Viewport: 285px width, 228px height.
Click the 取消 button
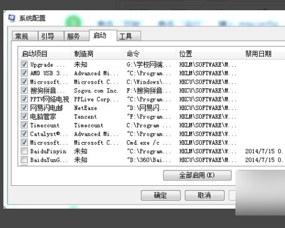tap(205, 196)
